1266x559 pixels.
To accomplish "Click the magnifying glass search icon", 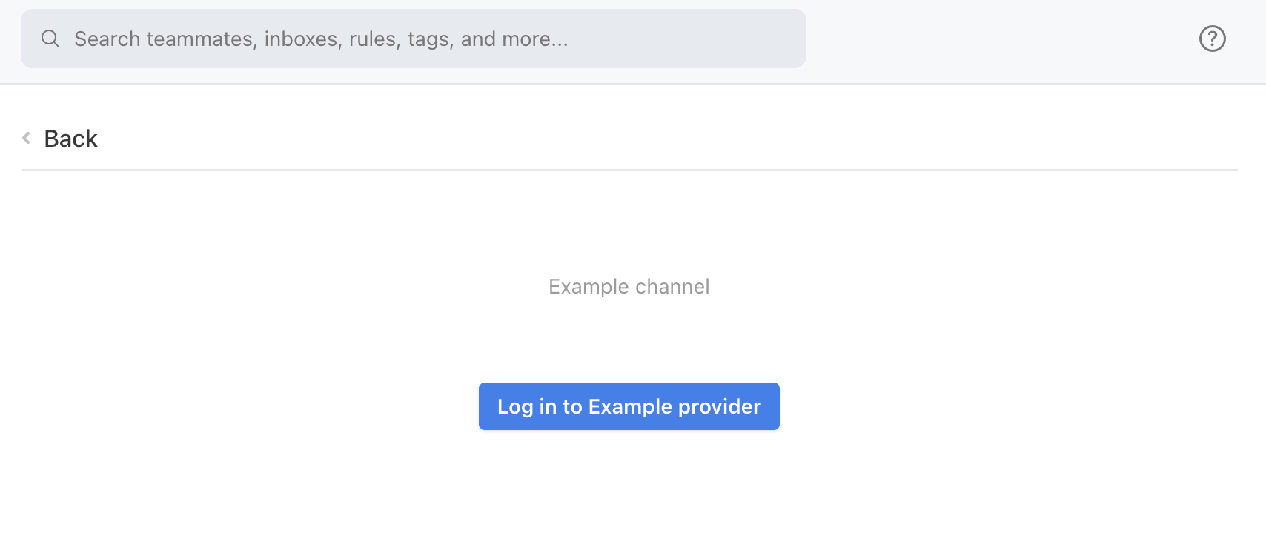I will [x=50, y=39].
